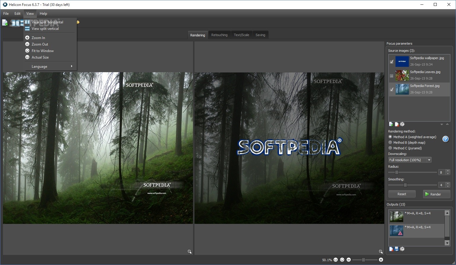Remove a source image via red-x icon
Image resolution: width=456 pixels, height=265 pixels.
397,124
